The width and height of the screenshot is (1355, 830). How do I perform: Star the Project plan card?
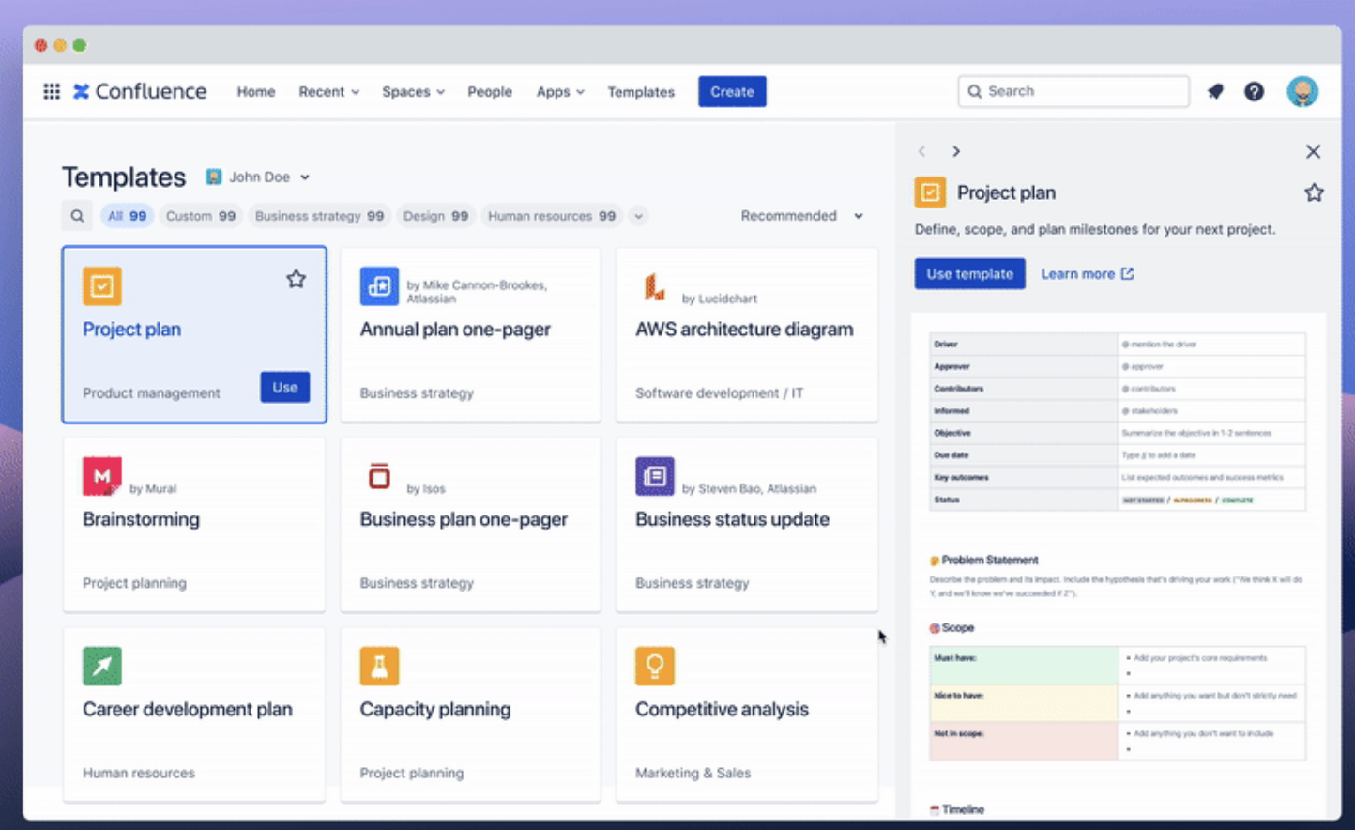[x=296, y=279]
